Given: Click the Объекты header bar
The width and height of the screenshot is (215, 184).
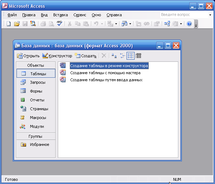Looking at the screenshot, I should tap(36, 65).
